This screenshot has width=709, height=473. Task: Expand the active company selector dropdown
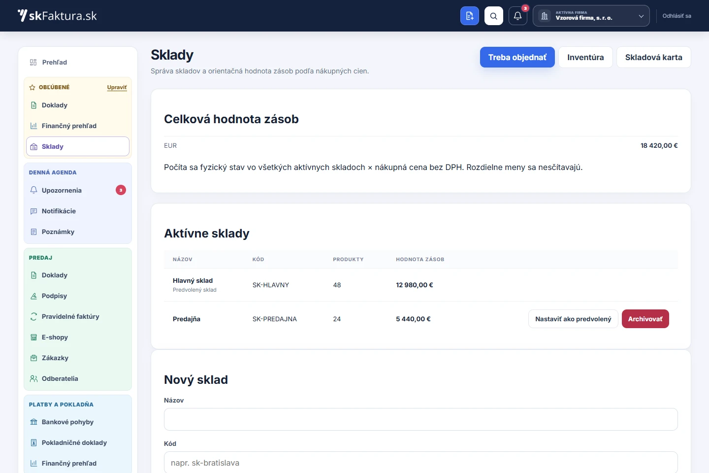[x=591, y=16]
